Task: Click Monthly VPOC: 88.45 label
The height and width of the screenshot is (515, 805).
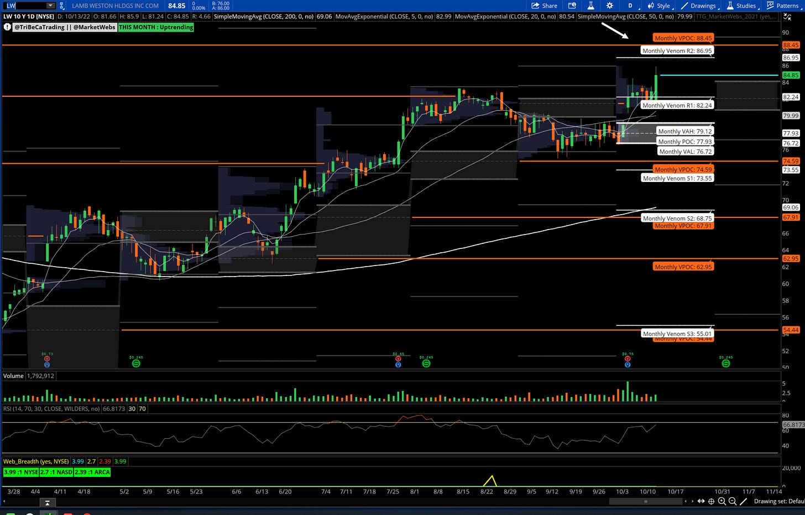Action: (x=683, y=38)
